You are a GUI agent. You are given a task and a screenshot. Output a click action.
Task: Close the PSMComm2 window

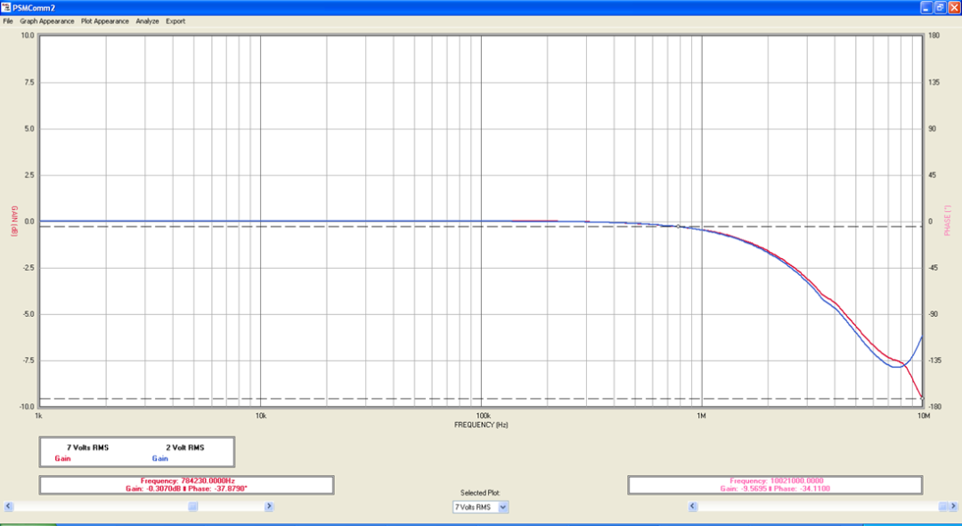[x=953, y=6]
